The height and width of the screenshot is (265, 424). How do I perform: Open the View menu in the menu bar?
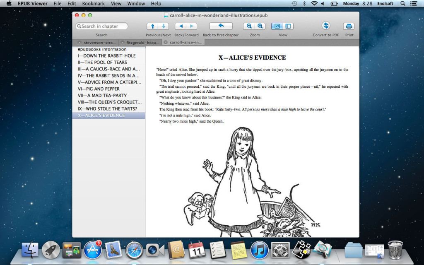click(x=116, y=4)
